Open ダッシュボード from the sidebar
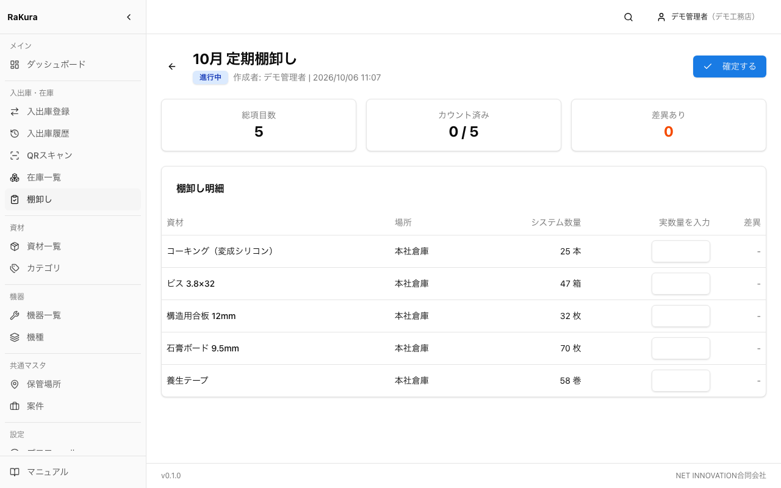The height and width of the screenshot is (488, 781). [x=73, y=64]
